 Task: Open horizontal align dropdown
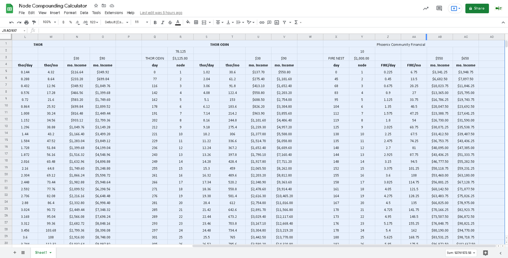[x=219, y=22]
